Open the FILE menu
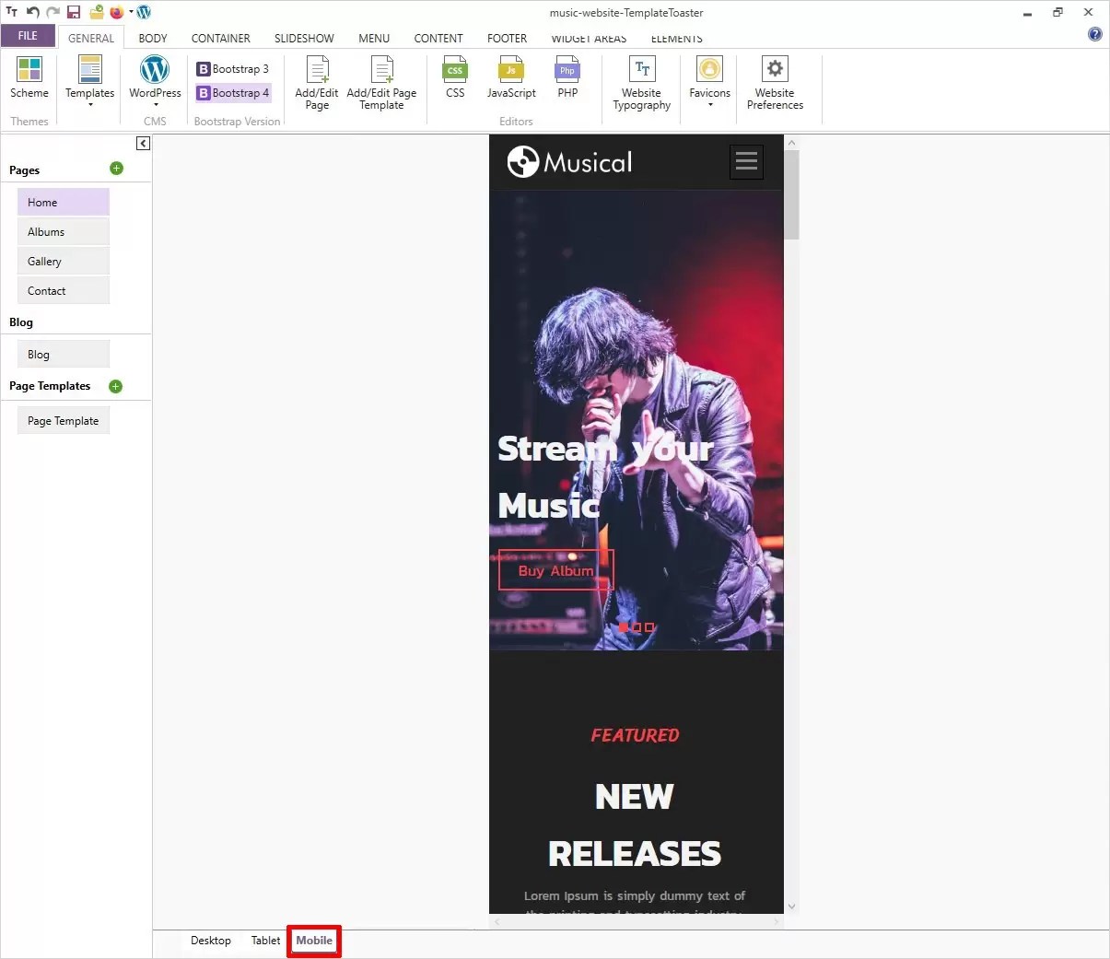The height and width of the screenshot is (959, 1110). click(28, 34)
